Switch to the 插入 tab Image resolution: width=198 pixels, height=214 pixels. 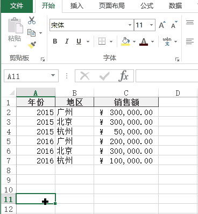coord(77,6)
